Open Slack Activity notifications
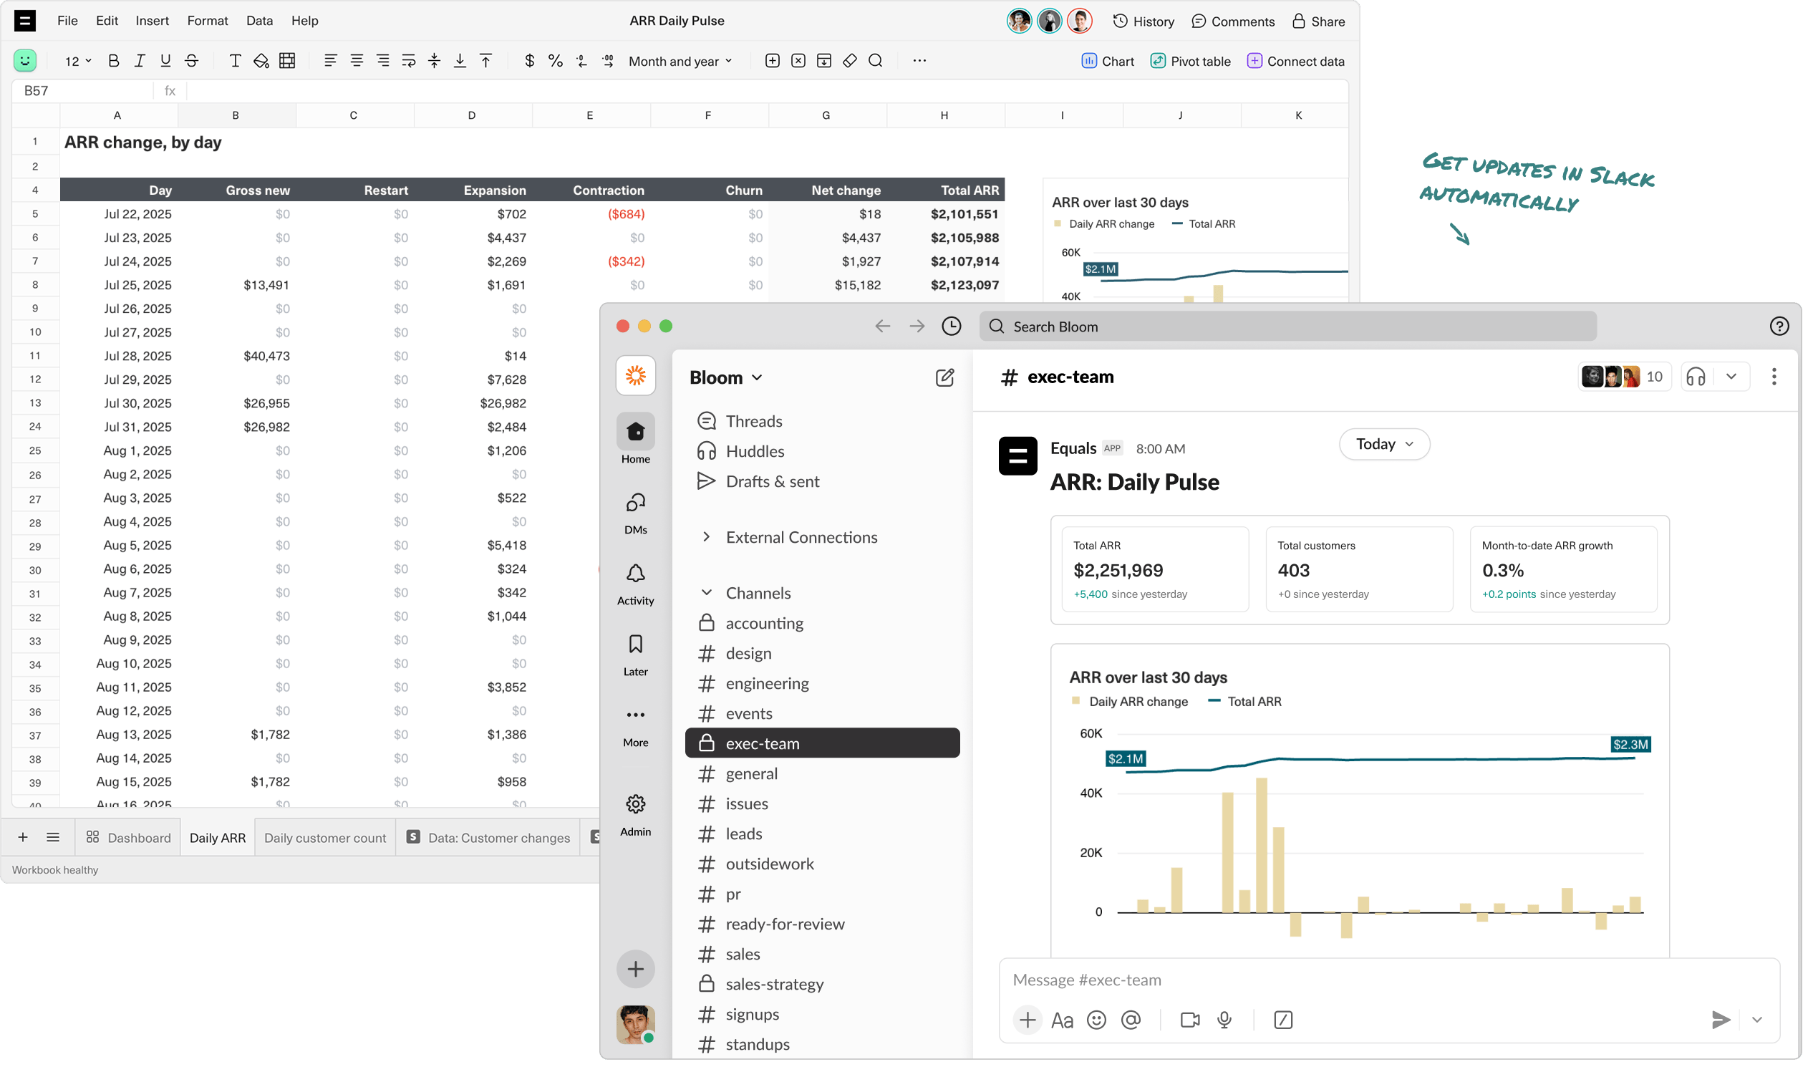The height and width of the screenshot is (1072, 1813). coord(637,585)
